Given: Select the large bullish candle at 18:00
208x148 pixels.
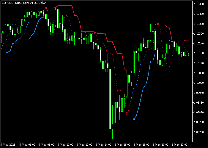Looking at the screenshot, I should point(134,62).
